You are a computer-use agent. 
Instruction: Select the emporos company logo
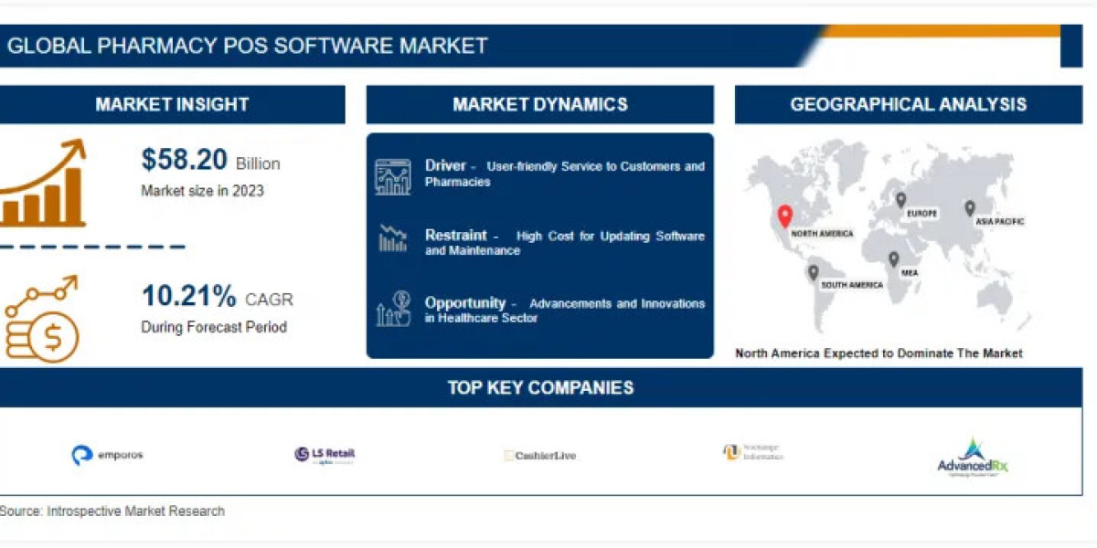point(110,454)
